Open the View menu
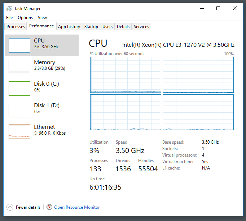This screenshot has width=246, height=221. click(x=42, y=18)
